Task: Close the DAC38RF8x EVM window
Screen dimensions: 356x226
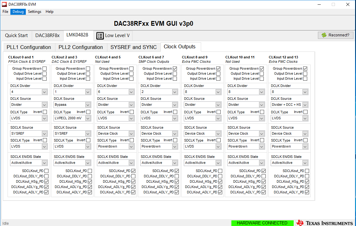Action: click(x=348, y=4)
